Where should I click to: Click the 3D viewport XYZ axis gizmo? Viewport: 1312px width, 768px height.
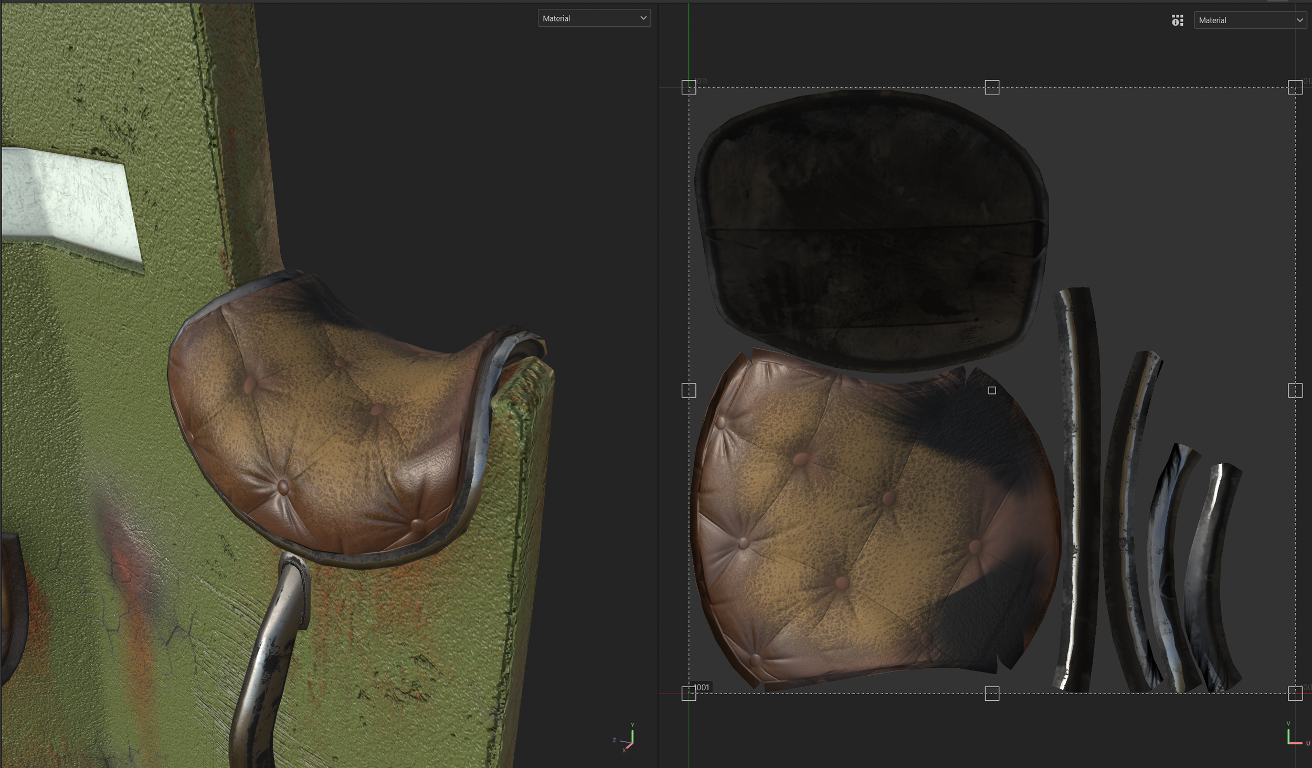coord(626,738)
